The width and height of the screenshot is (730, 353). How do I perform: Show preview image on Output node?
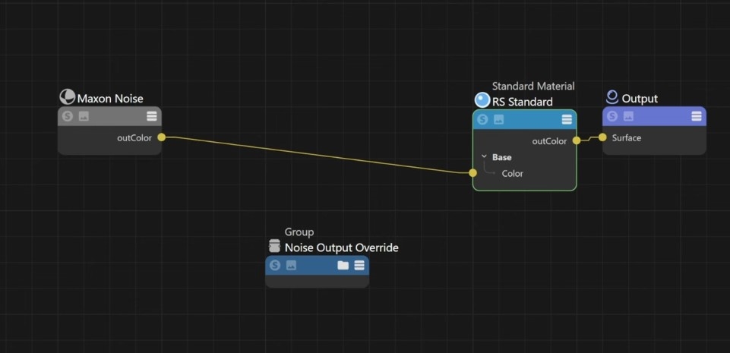tap(628, 116)
